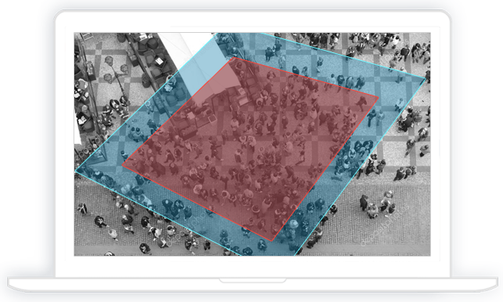The image size is (503, 302).
Task: Click the red zone's bottom corner vertex
Action: (x=272, y=241)
